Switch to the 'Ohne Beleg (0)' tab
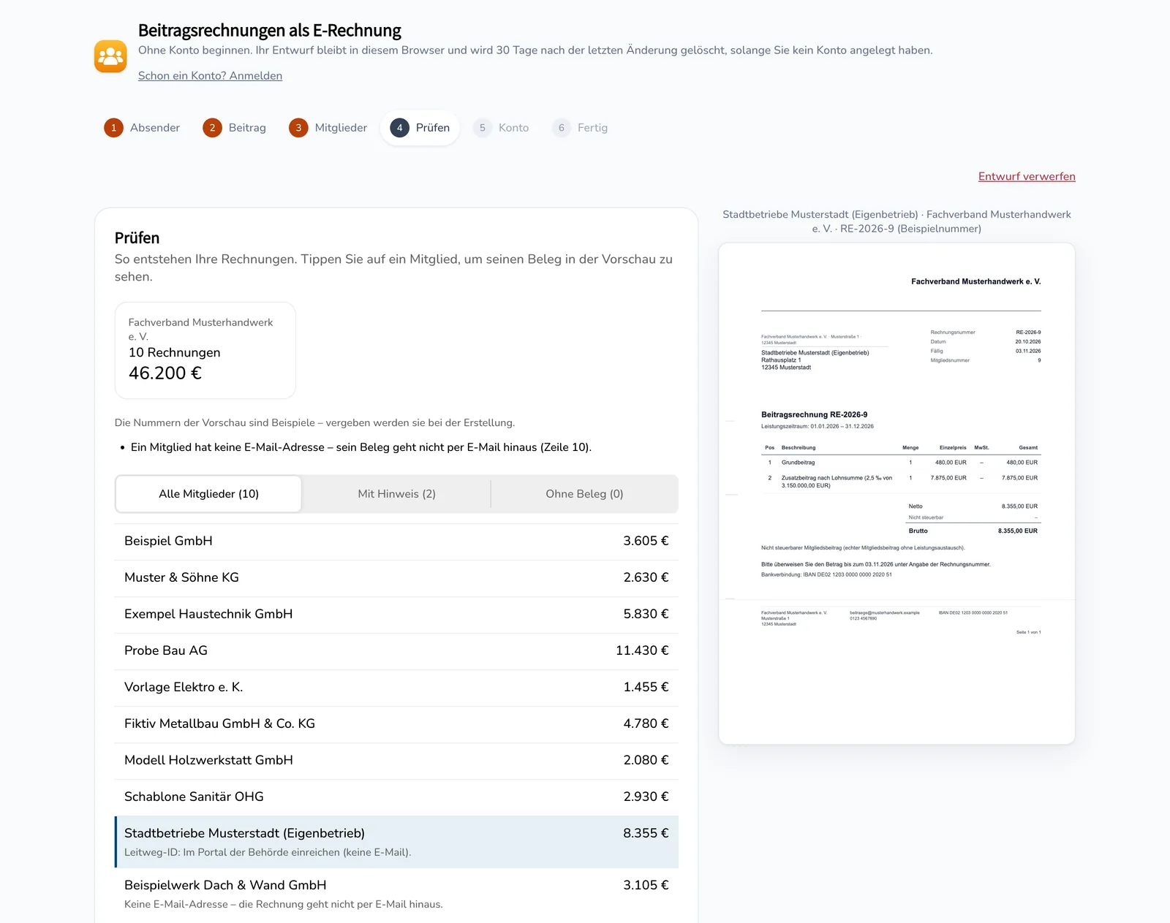This screenshot has width=1170, height=923. pos(584,494)
